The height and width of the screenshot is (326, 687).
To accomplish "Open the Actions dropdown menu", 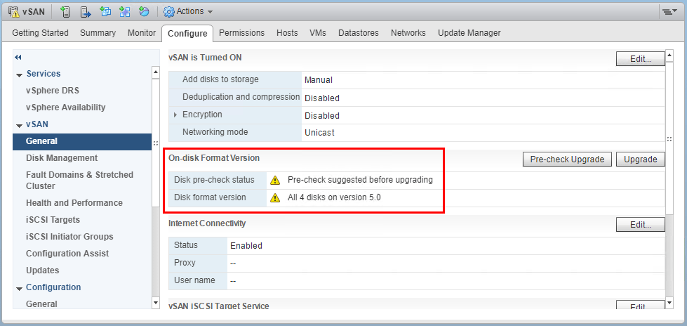I will pyautogui.click(x=188, y=11).
